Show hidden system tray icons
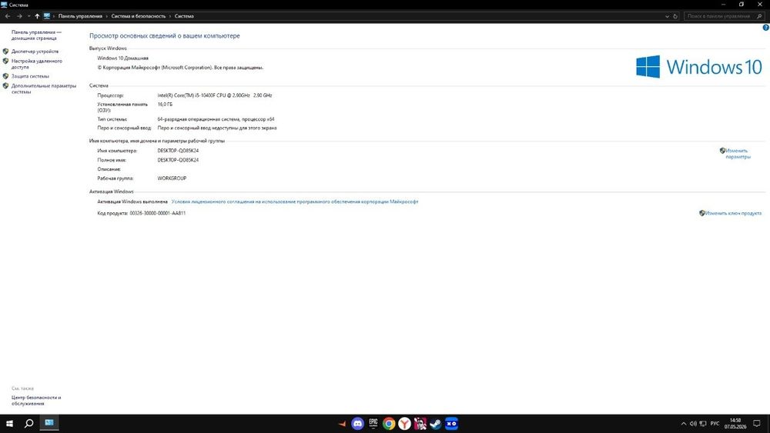The image size is (770, 433). point(684,424)
